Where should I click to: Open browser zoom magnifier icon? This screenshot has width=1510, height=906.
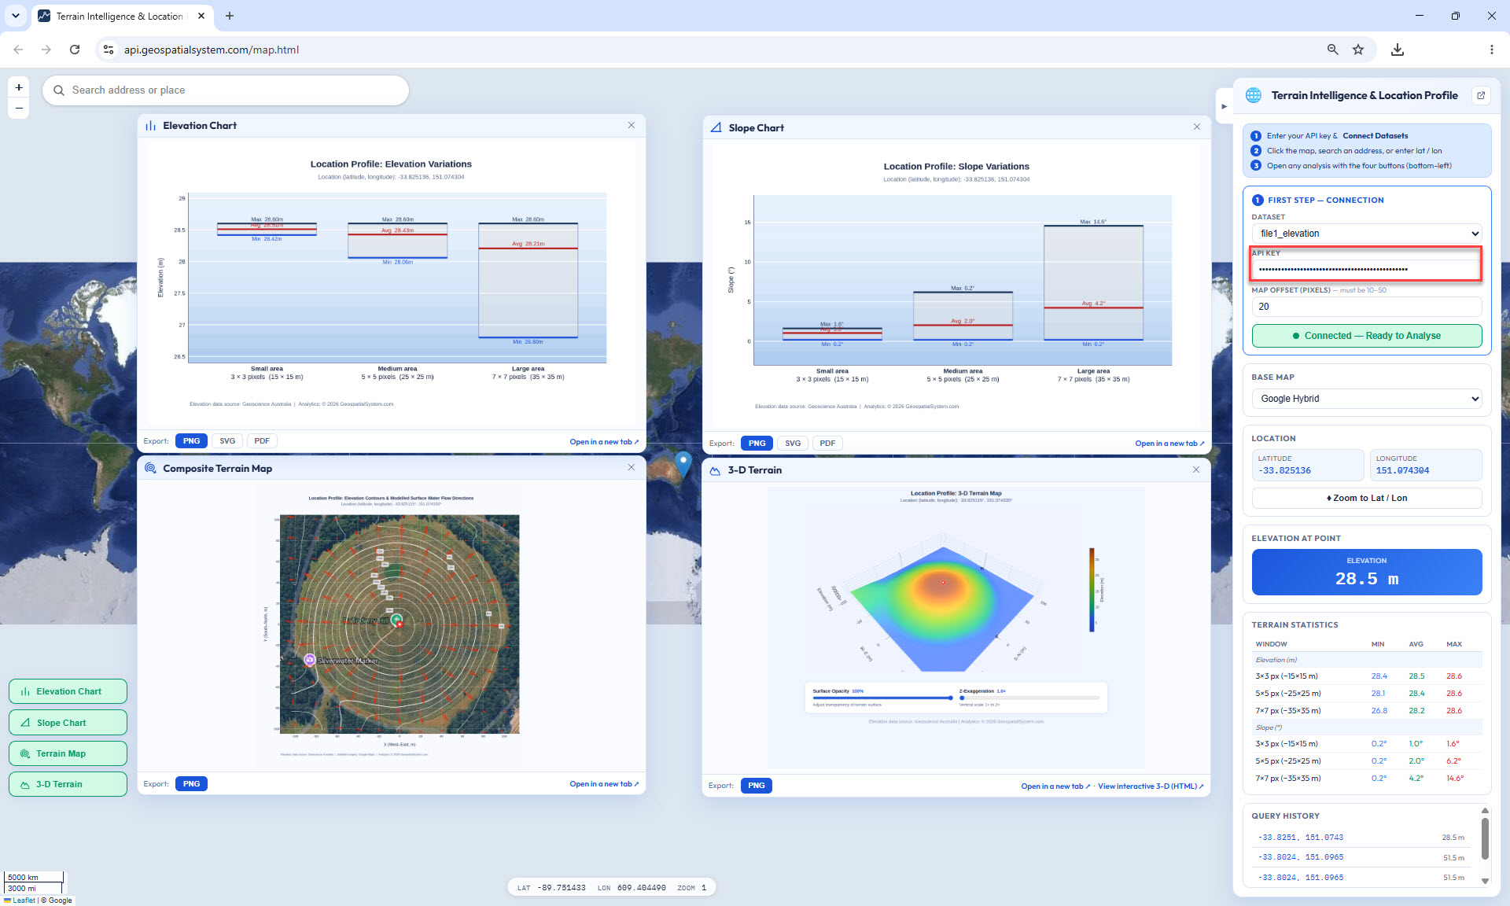point(1332,50)
